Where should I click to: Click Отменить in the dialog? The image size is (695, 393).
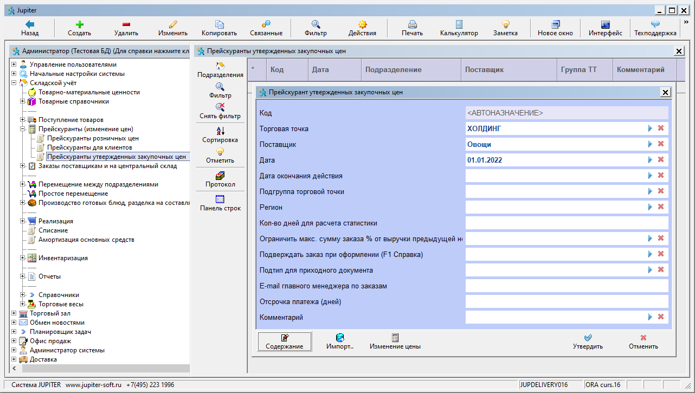643,342
